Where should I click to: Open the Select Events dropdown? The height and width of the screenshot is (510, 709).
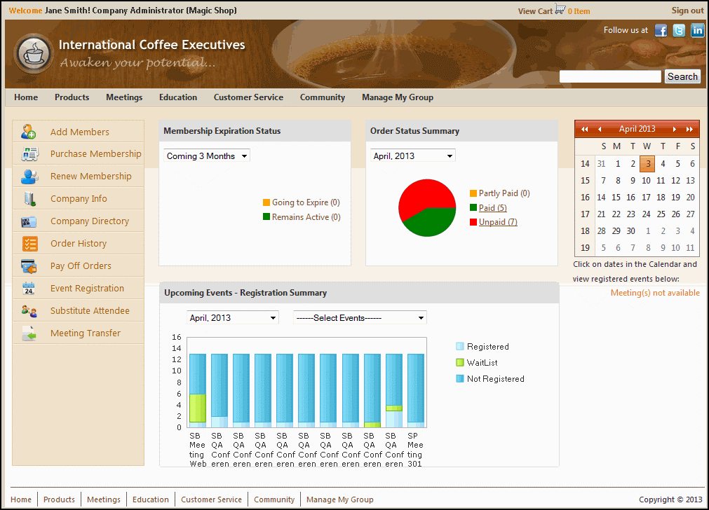360,317
